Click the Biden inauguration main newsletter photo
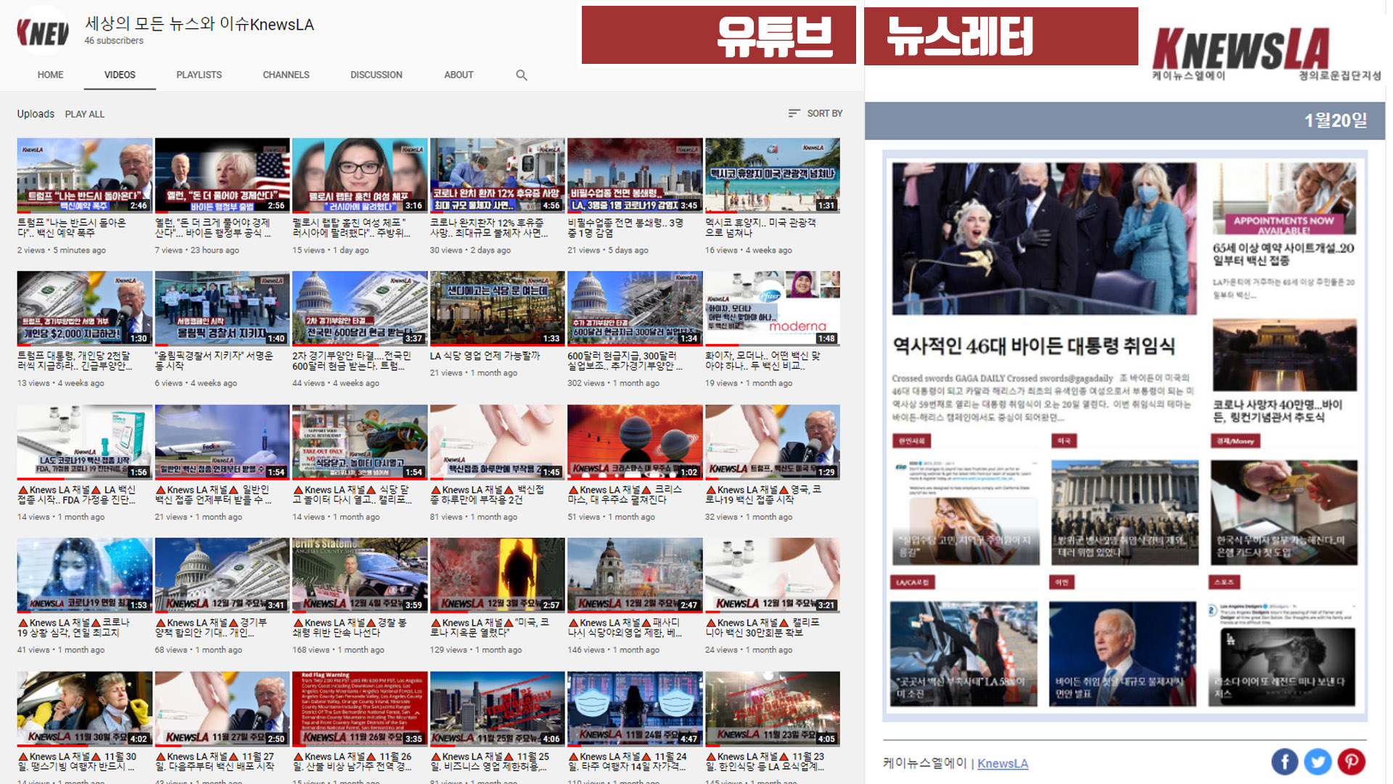This screenshot has width=1393, height=784. 1044,238
